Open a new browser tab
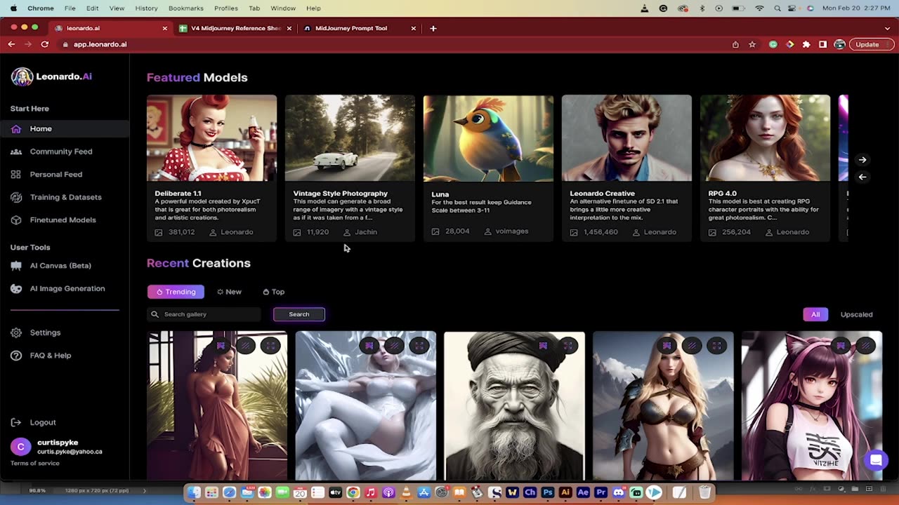 [433, 28]
